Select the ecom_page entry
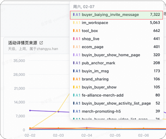 (x=116, y=47)
